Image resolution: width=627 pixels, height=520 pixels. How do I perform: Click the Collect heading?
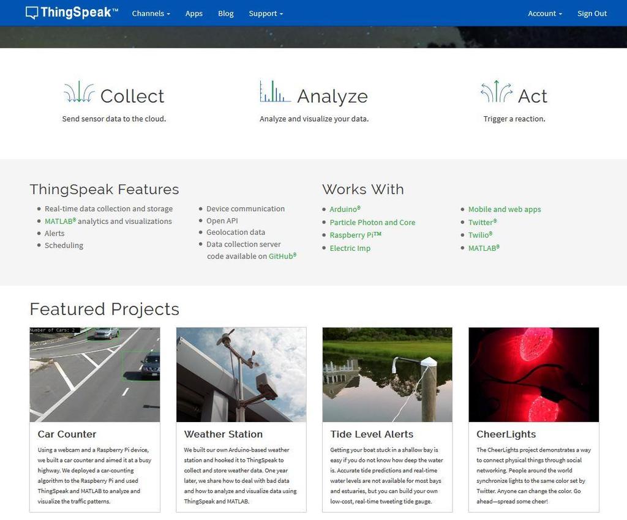132,96
